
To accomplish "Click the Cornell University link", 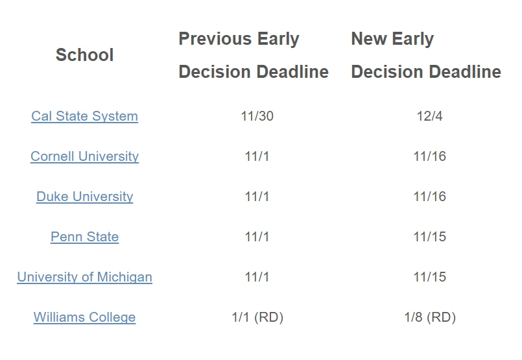I will [84, 157].
